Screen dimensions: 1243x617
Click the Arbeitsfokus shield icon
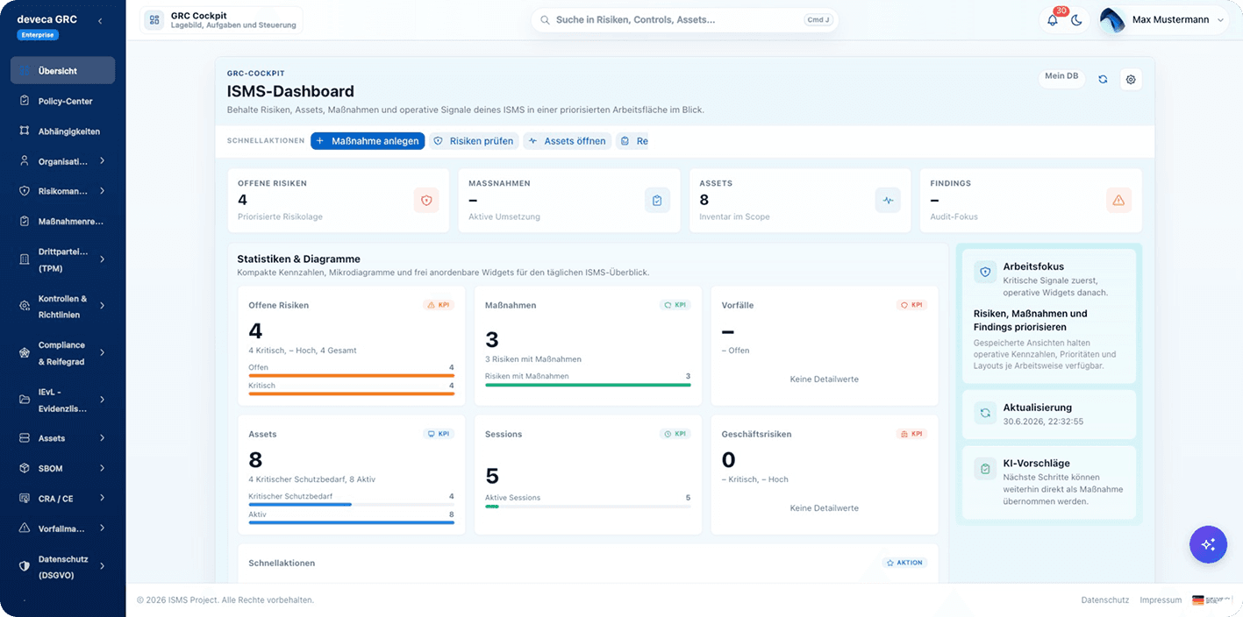pos(985,272)
